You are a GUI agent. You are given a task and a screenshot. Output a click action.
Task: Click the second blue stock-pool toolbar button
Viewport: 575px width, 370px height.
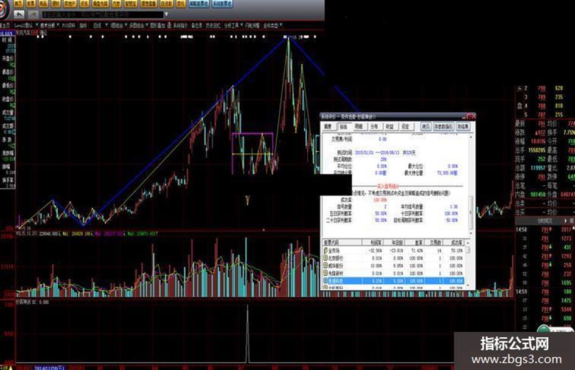point(222,3)
